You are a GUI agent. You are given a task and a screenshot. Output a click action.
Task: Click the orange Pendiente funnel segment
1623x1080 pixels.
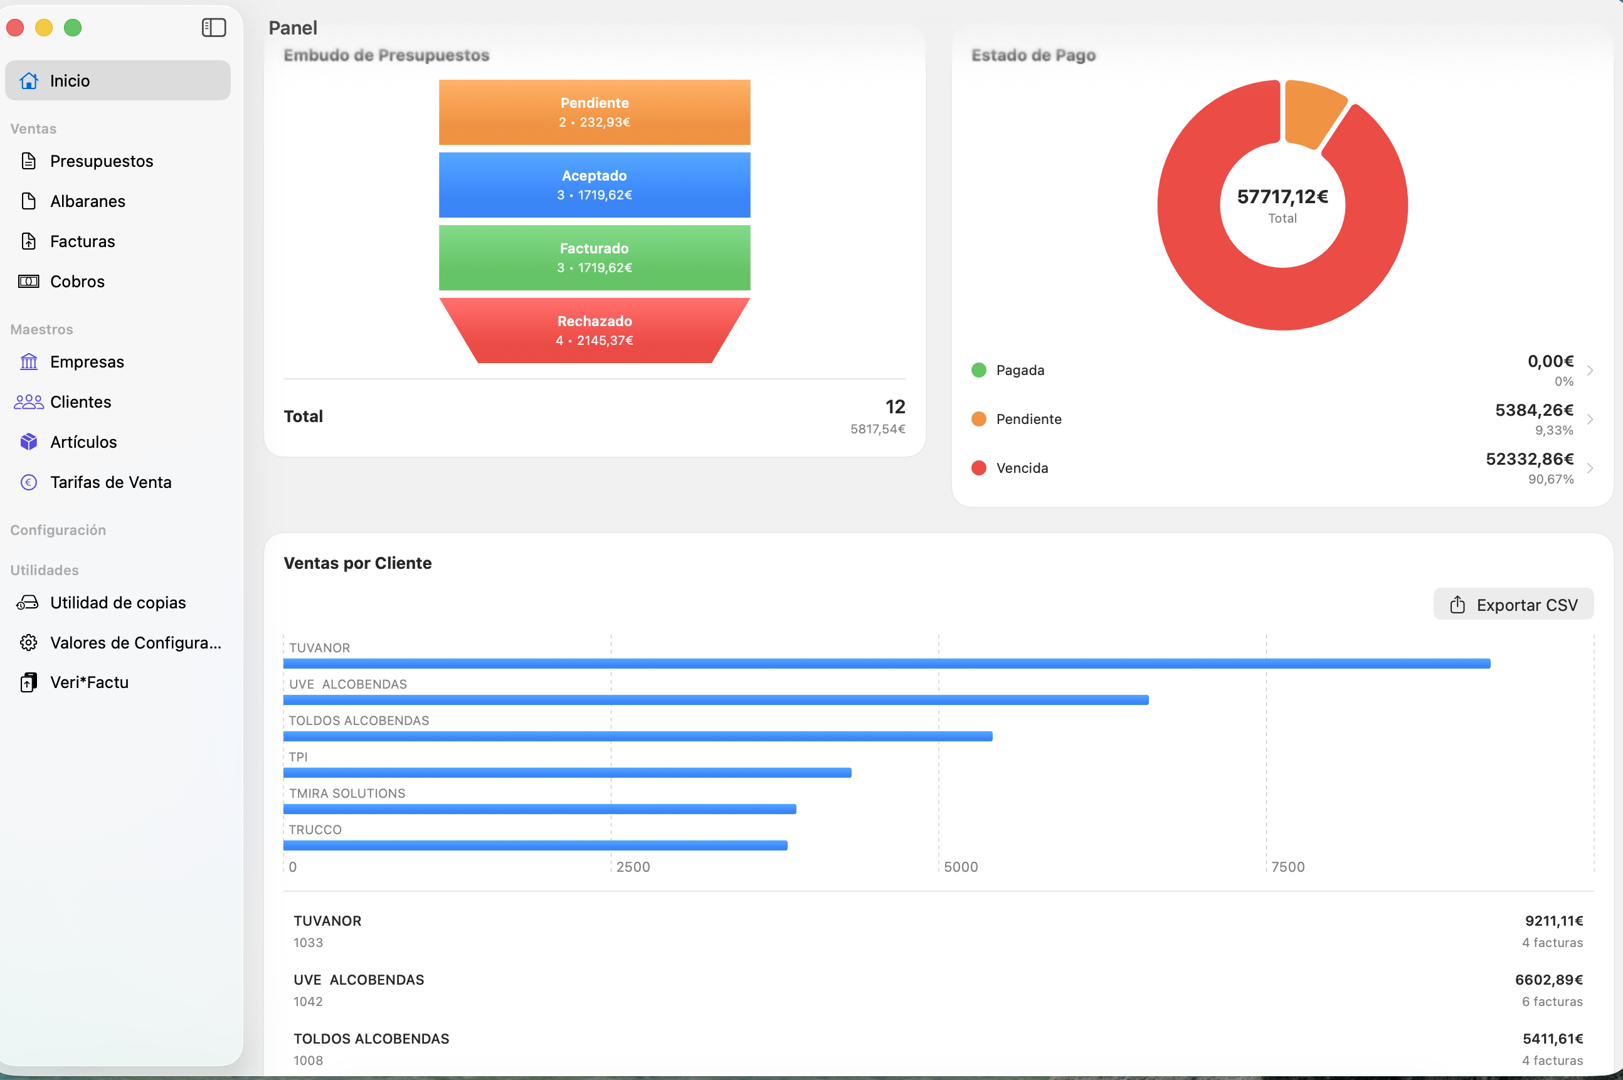tap(595, 112)
